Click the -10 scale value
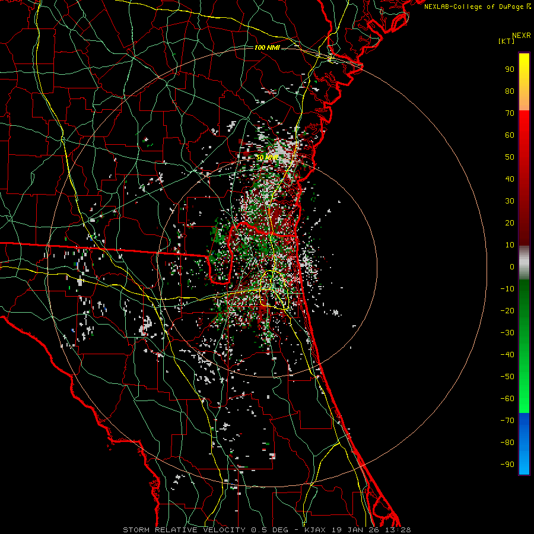The width and height of the screenshot is (534, 534). click(507, 289)
